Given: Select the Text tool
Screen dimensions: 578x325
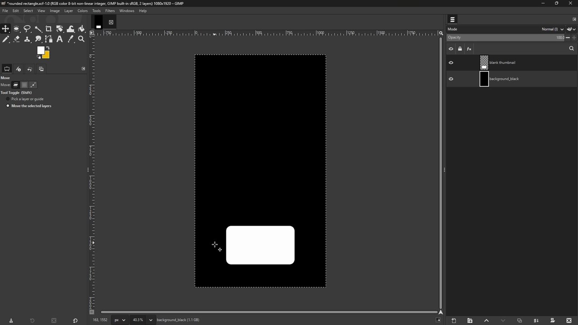Looking at the screenshot, I should click(x=60, y=39).
